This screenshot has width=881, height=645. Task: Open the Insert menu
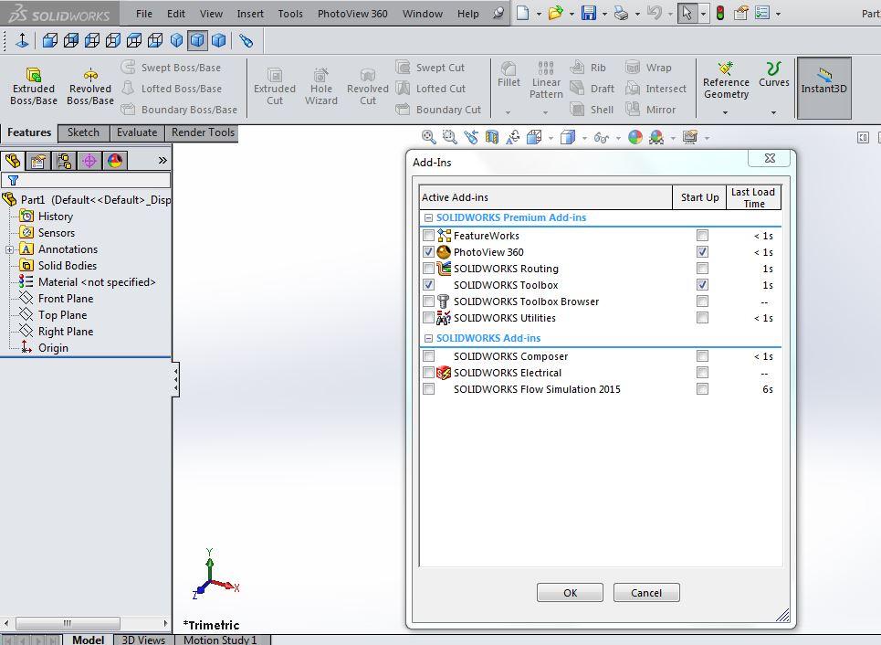coord(250,14)
